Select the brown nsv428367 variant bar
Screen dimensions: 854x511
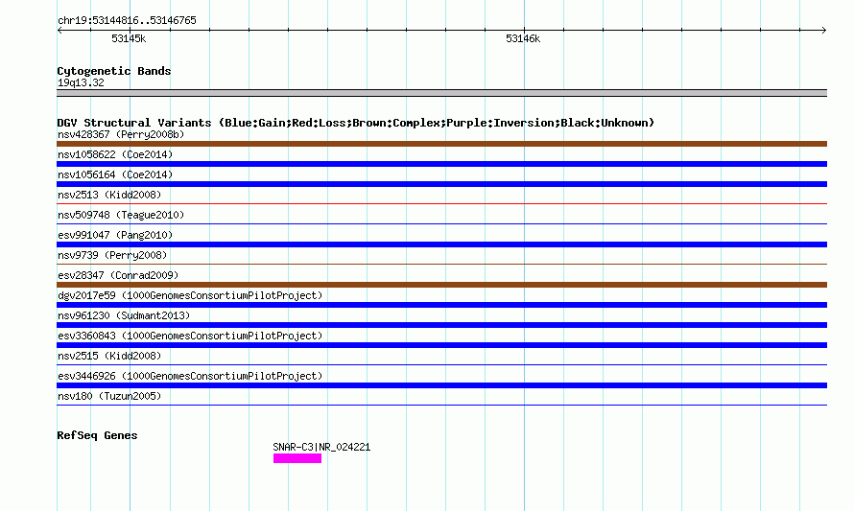point(441,144)
